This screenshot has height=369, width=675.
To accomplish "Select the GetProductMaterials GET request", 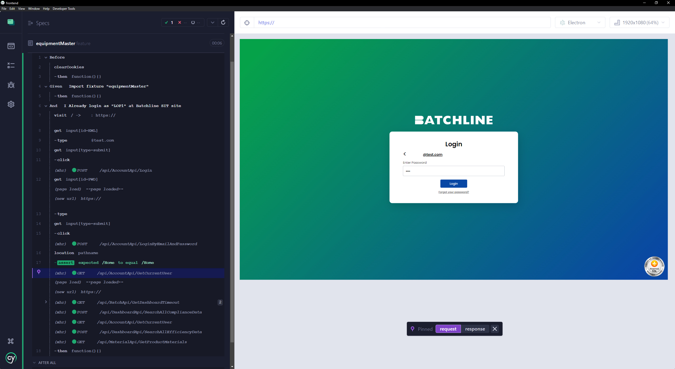I will click(x=128, y=342).
